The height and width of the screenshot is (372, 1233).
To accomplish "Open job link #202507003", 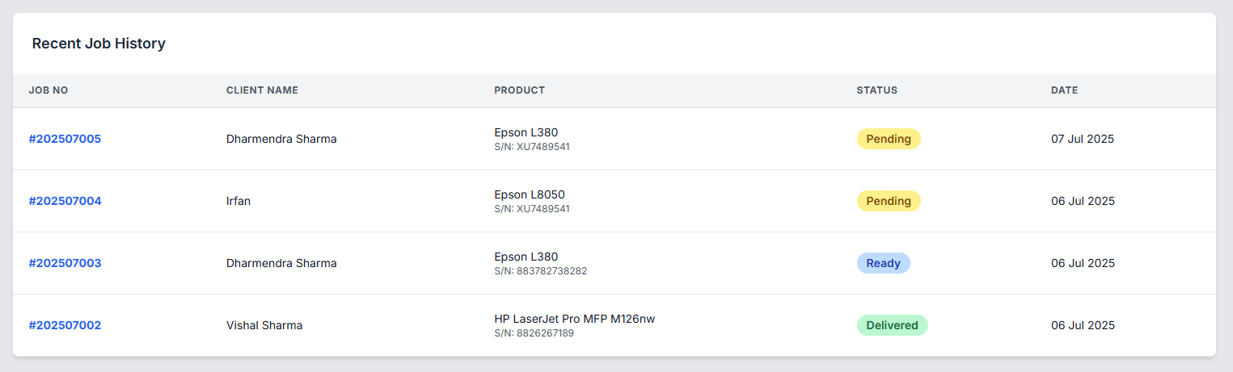I will pyautogui.click(x=65, y=263).
